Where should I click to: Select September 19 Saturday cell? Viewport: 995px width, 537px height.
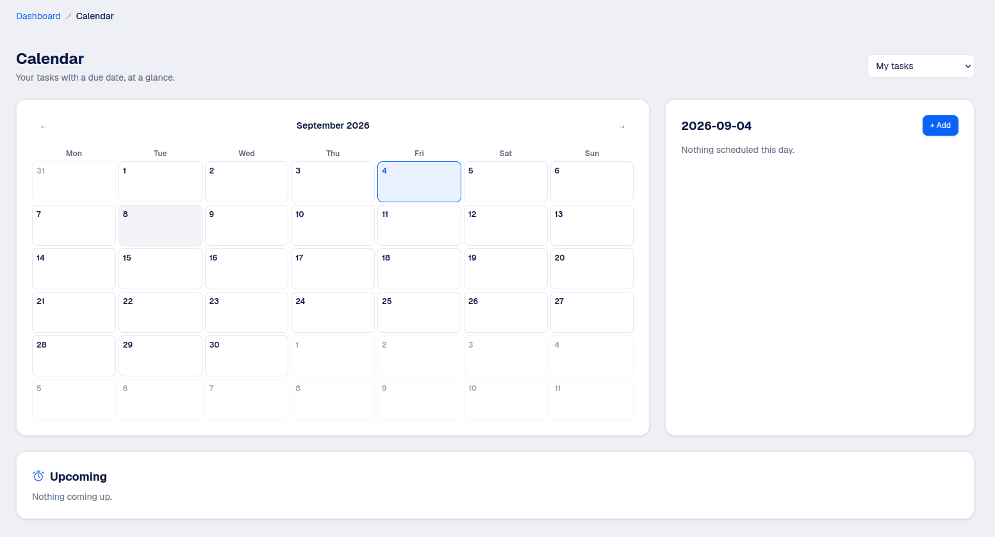tap(506, 269)
